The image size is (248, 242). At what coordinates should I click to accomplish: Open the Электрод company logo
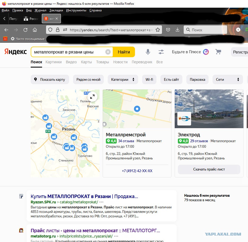[184, 118]
